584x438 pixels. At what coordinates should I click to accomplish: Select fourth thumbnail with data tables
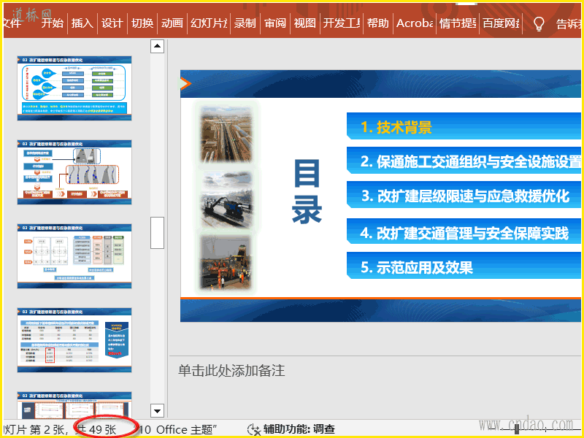tap(74, 340)
